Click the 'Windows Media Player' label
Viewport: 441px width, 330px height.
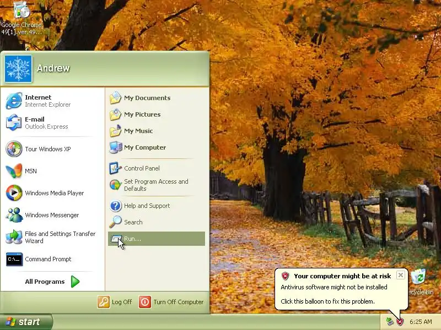click(54, 193)
